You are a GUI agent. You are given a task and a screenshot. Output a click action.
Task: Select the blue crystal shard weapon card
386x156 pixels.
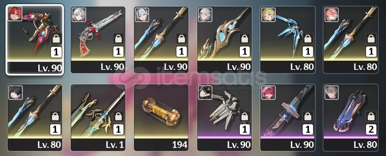[287, 40]
